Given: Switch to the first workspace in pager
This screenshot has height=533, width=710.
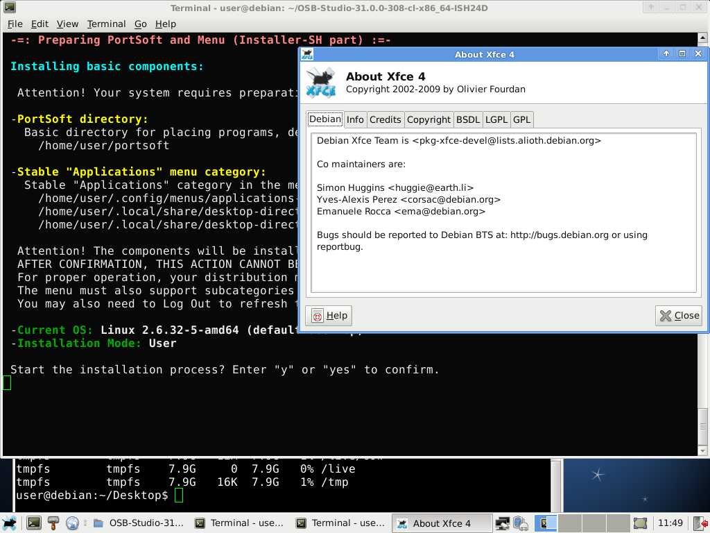Looking at the screenshot, I should point(546,523).
